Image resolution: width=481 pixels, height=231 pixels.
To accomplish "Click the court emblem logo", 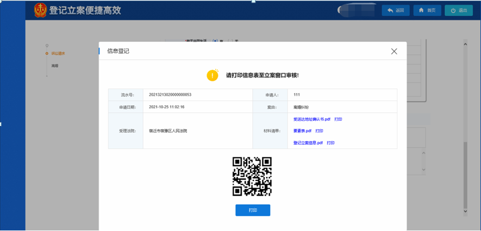I will coord(41,10).
